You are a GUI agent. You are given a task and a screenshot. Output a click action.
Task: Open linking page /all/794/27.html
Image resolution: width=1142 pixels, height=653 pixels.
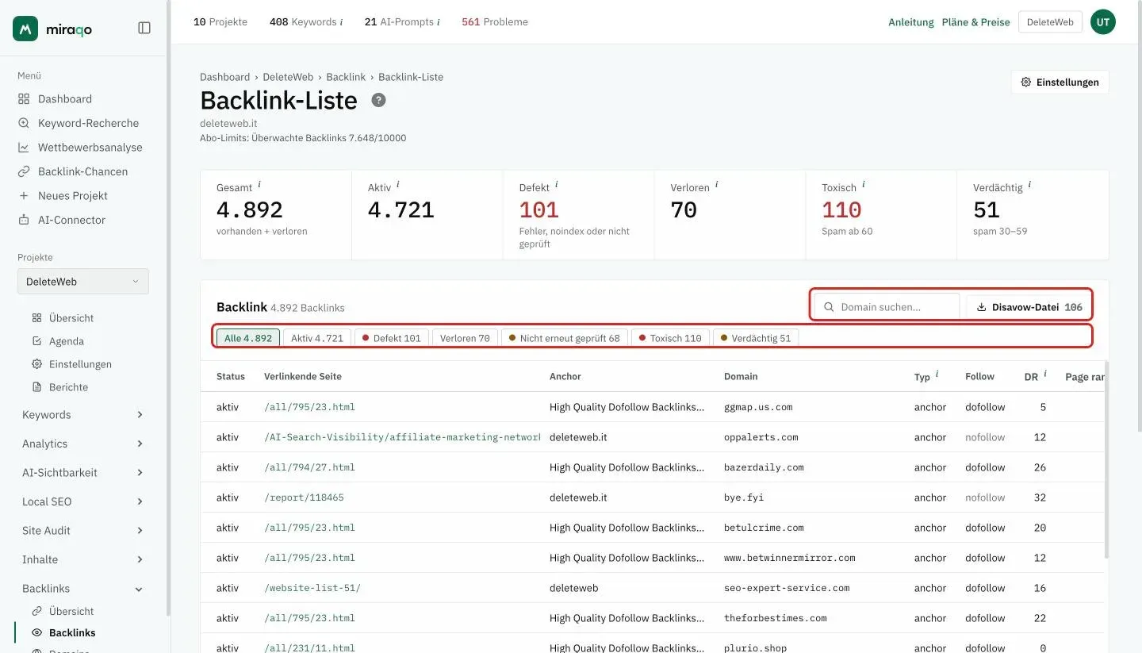[309, 467]
